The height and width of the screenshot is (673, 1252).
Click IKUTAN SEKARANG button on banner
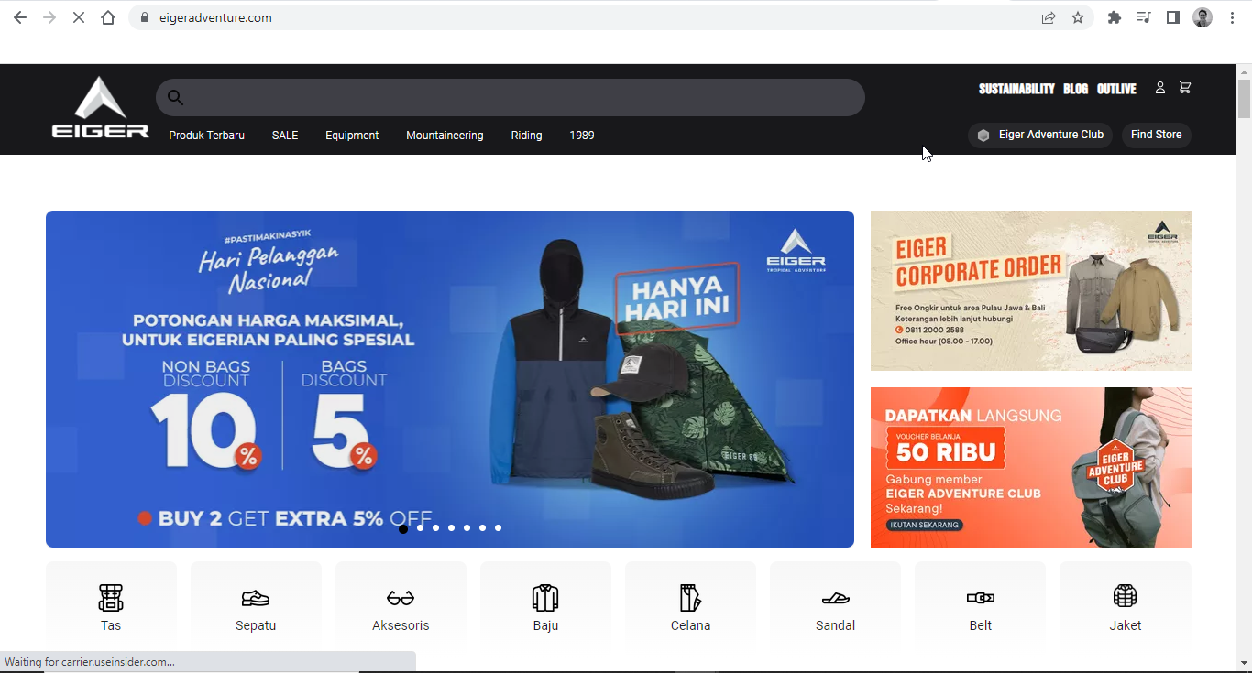pos(925,525)
